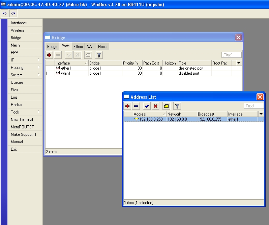Close the Bridge window
This screenshot has height=225, width=269.
point(238,37)
